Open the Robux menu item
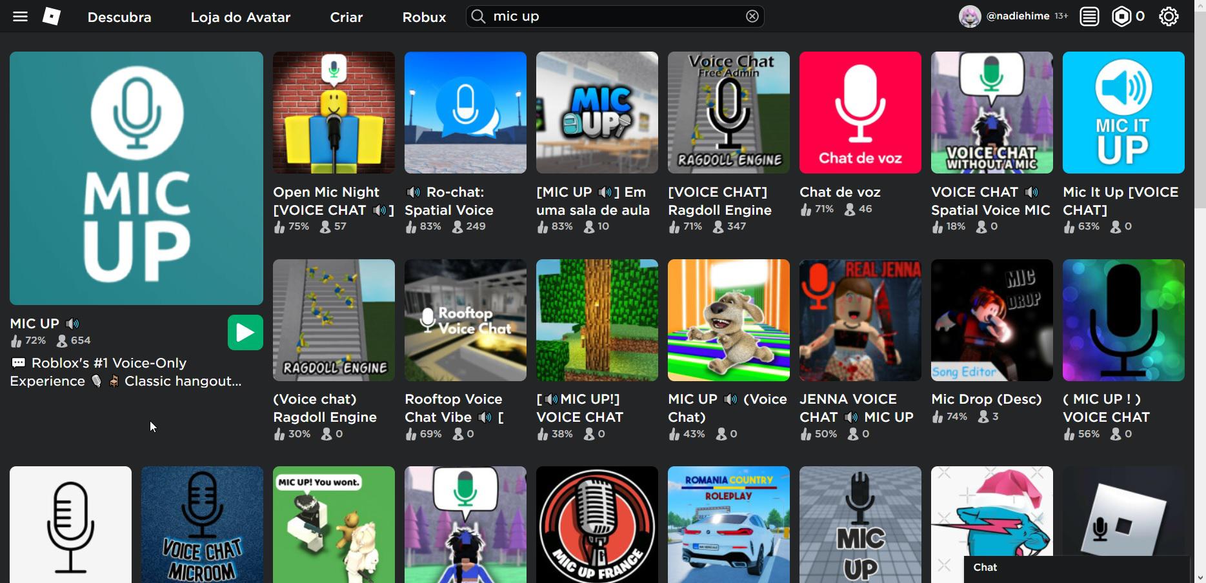The image size is (1206, 583). [424, 17]
